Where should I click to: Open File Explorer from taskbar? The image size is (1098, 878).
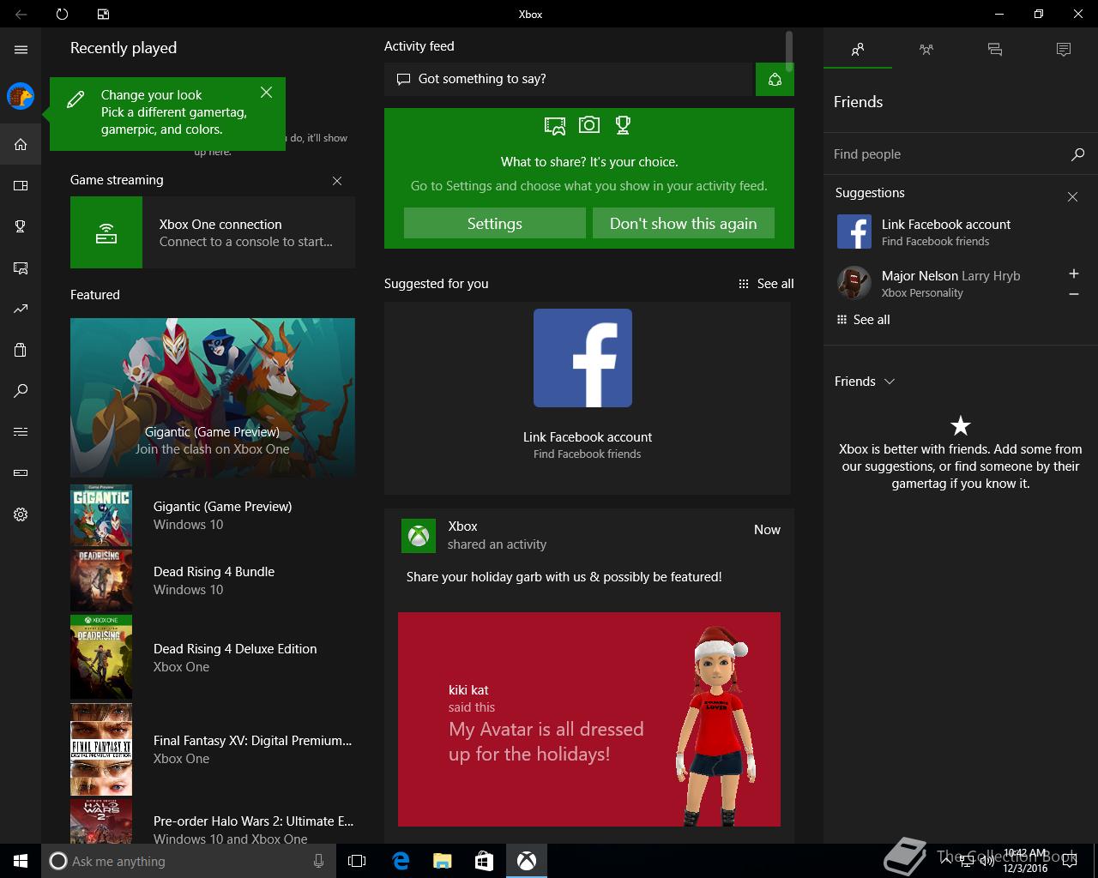443,861
